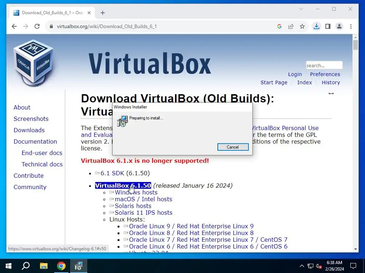Cancel the Windows Installer dialog
Image resolution: width=365 pixels, height=273 pixels.
[233, 147]
